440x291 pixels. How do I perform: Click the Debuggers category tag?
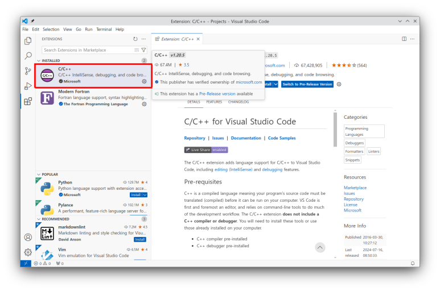point(355,143)
